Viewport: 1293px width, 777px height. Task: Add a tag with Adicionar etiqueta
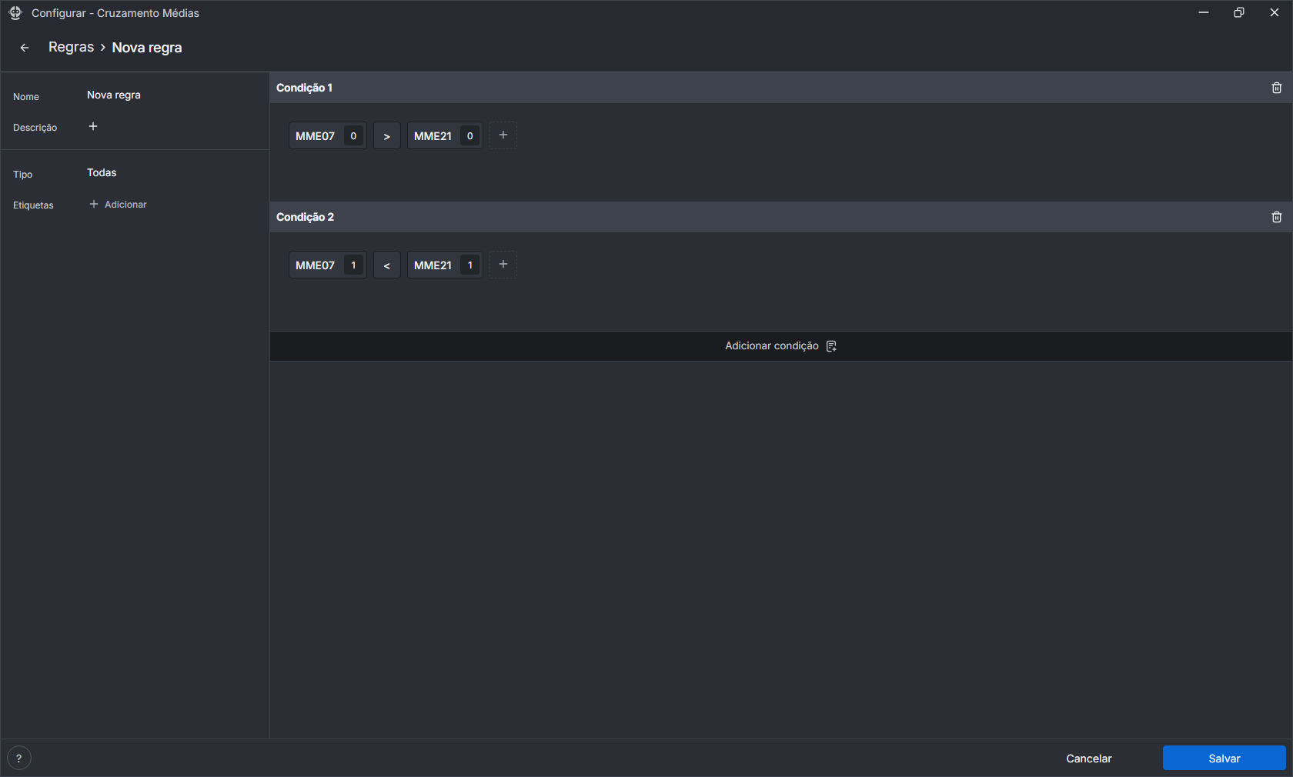pos(119,205)
